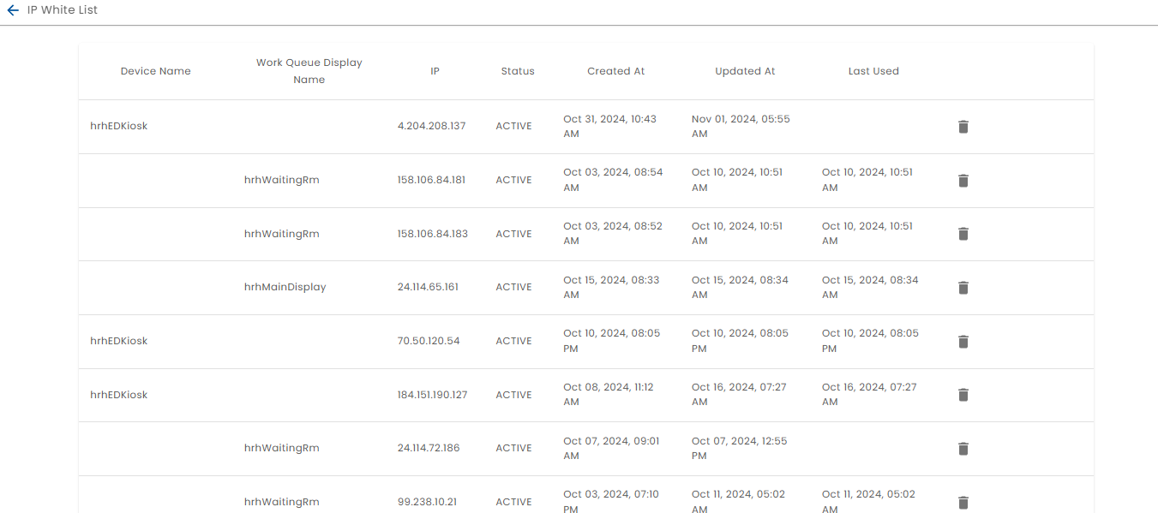
Task: Click trash icon for 24.114.65.161
Action: click(963, 288)
